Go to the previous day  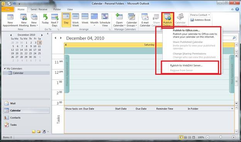pyautogui.click(x=56, y=38)
